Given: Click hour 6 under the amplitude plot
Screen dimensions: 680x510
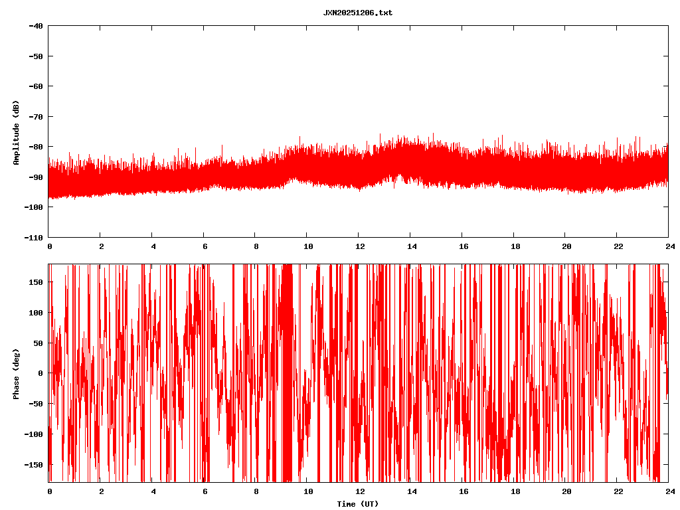Looking at the screenshot, I should 205,246.
